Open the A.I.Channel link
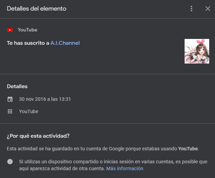 pyautogui.click(x=65, y=43)
